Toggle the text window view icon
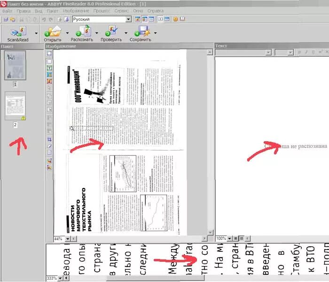329x282 pixels. (151, 19)
